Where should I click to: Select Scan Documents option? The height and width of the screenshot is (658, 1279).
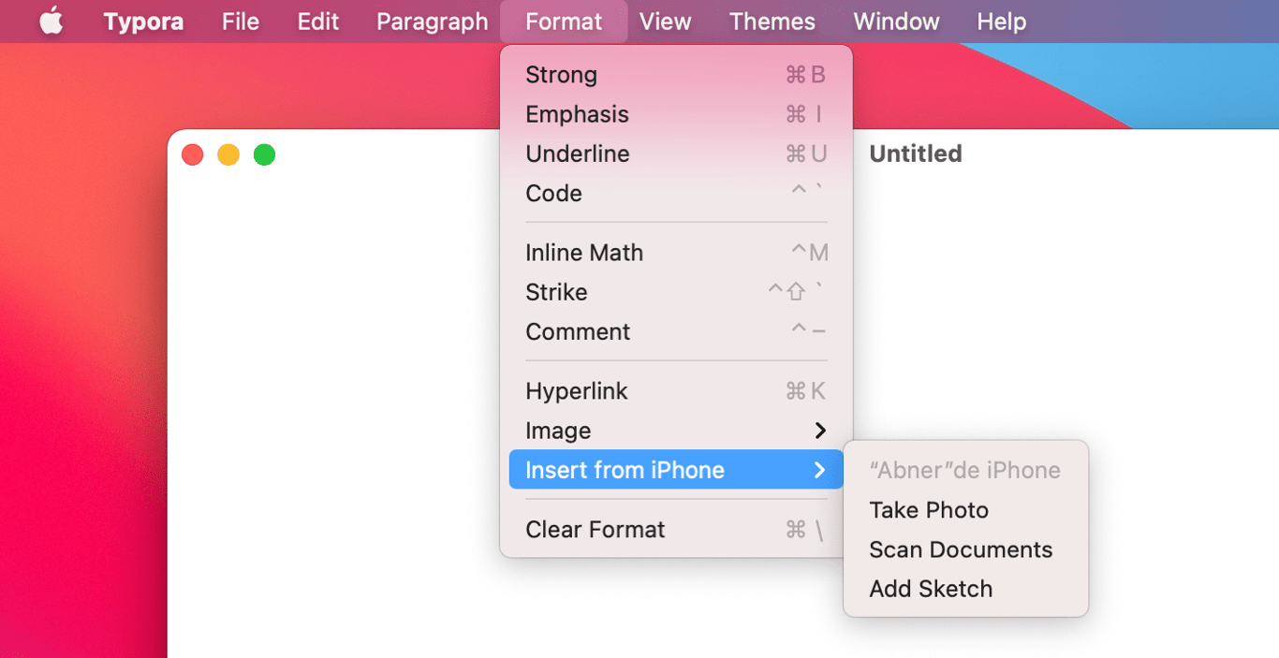click(961, 549)
